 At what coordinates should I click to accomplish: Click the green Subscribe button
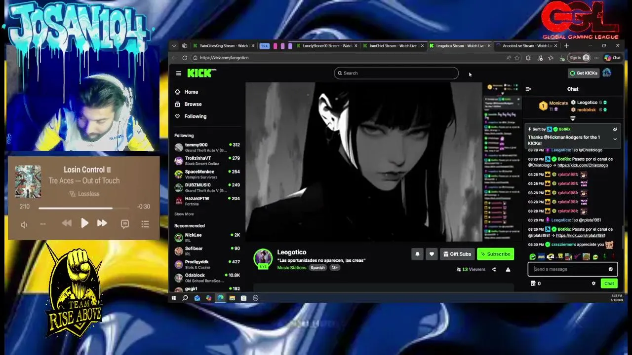(495, 254)
